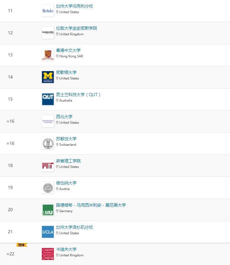Open 麻省理工学院 link

[x=68, y=161]
